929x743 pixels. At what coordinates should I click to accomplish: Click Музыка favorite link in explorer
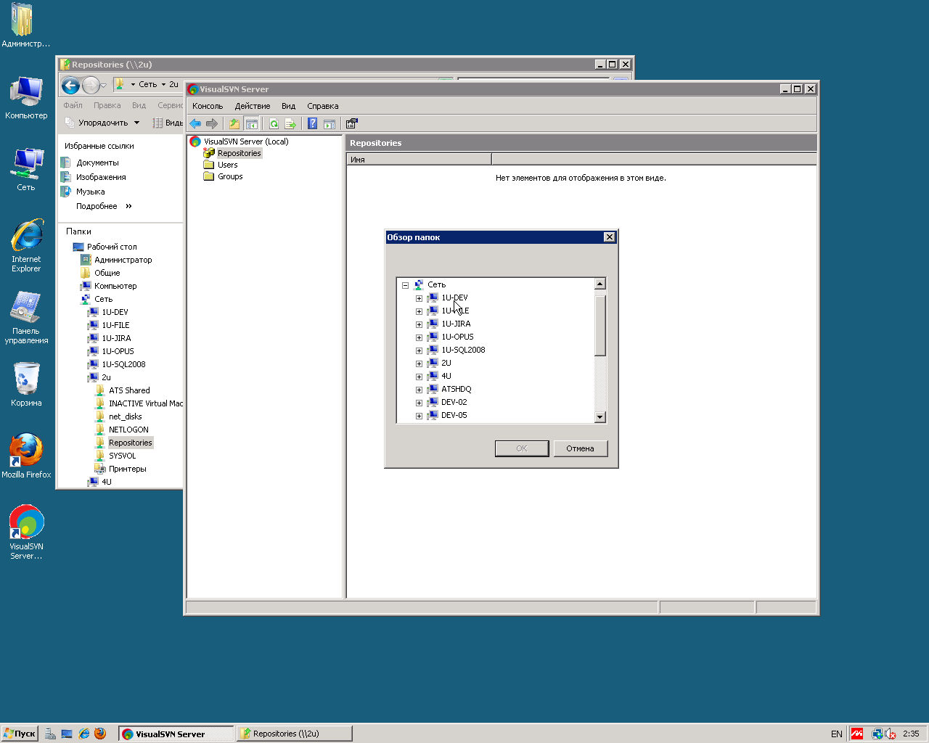click(x=90, y=192)
